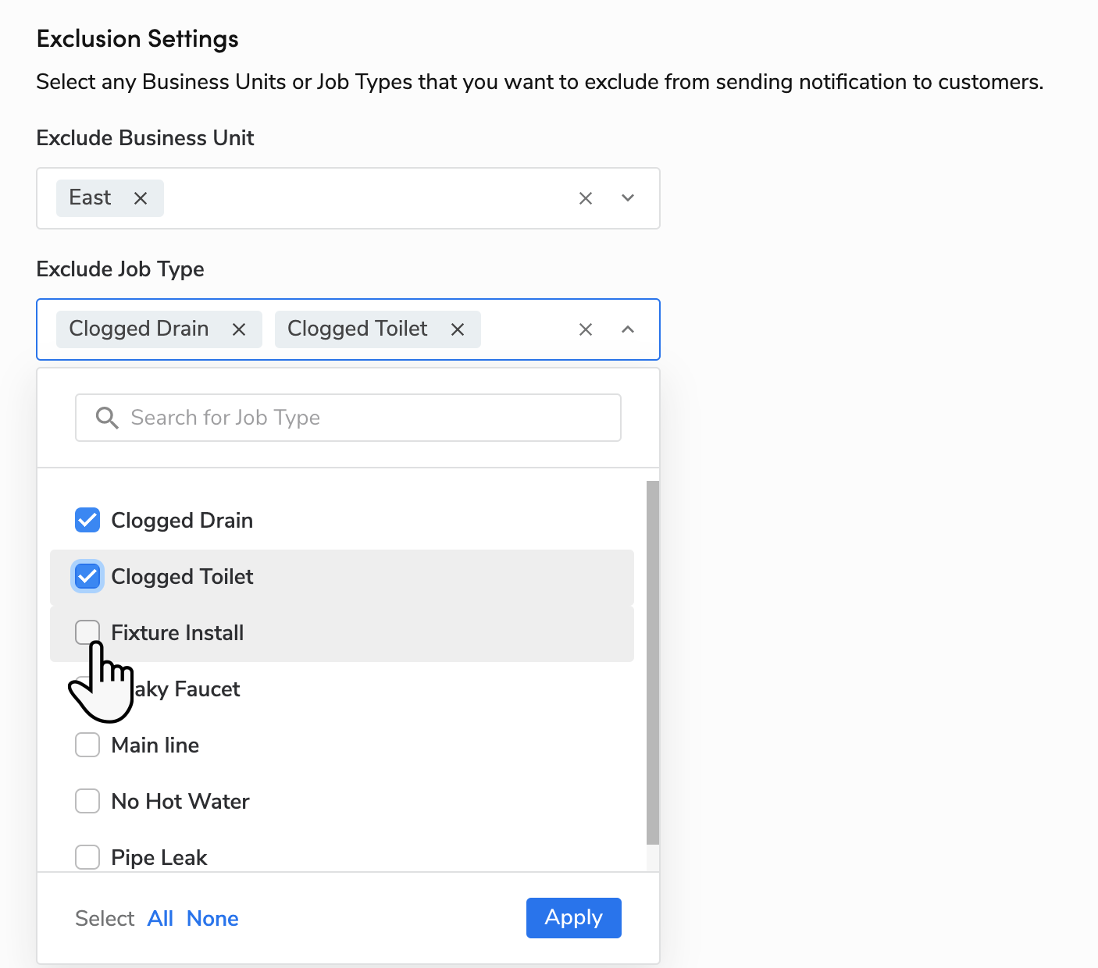Uncheck the Clogged Toilet checkbox
Screen dimensions: 1098x968
coord(87,577)
